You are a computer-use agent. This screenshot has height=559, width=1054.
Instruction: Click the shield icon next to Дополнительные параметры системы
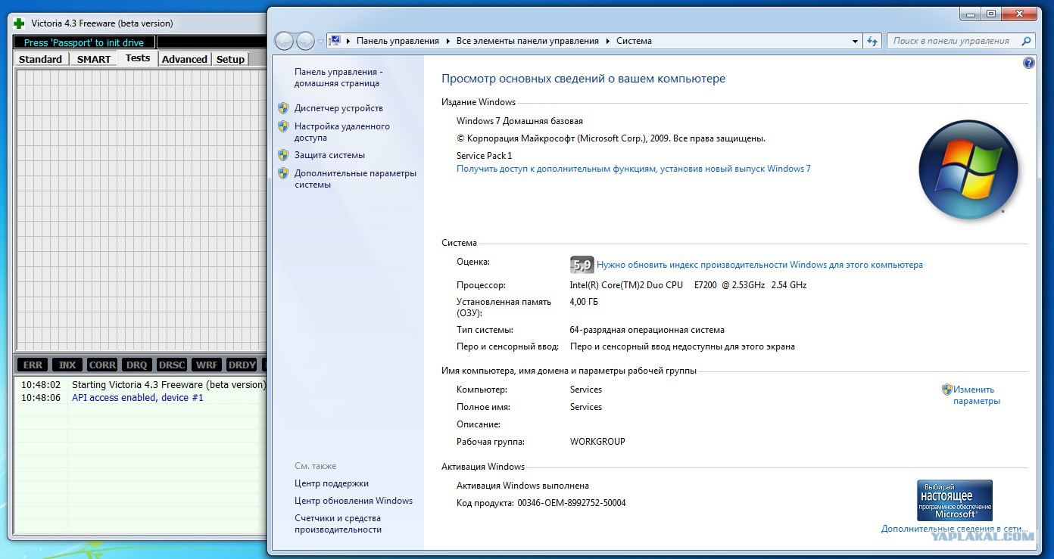pyautogui.click(x=283, y=173)
